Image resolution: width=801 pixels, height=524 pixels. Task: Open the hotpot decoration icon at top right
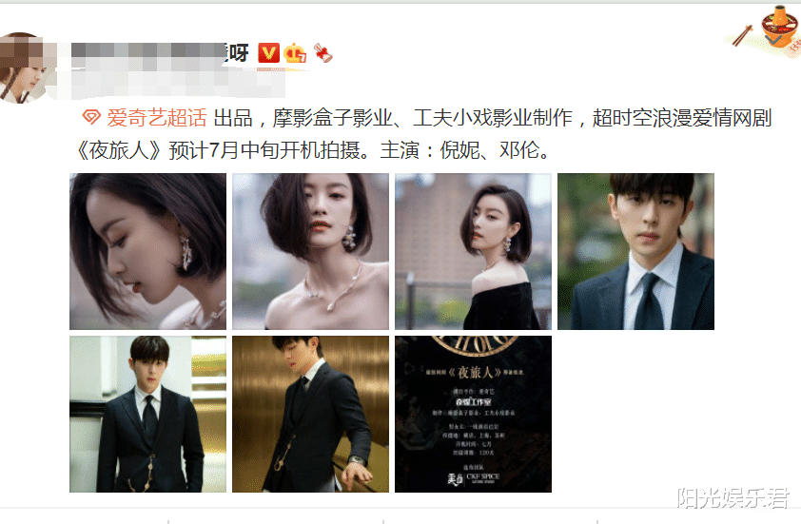779,26
